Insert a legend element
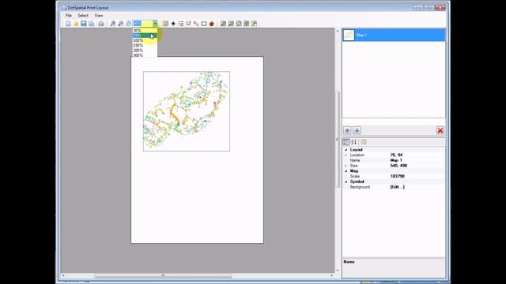The width and height of the screenshot is (506, 284). coord(181,24)
